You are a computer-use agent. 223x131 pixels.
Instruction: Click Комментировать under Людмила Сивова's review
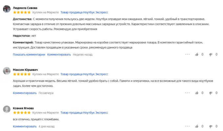tap(59, 55)
